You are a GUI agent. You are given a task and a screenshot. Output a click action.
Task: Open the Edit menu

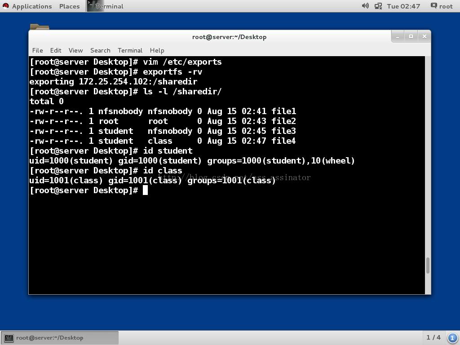(56, 50)
